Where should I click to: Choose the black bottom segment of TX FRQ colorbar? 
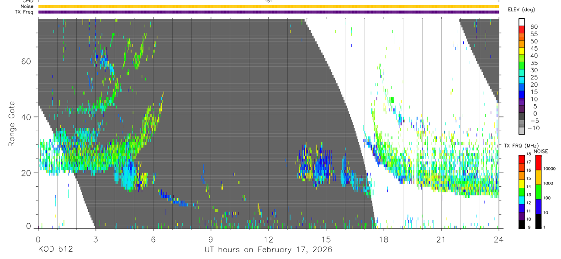click(x=522, y=224)
